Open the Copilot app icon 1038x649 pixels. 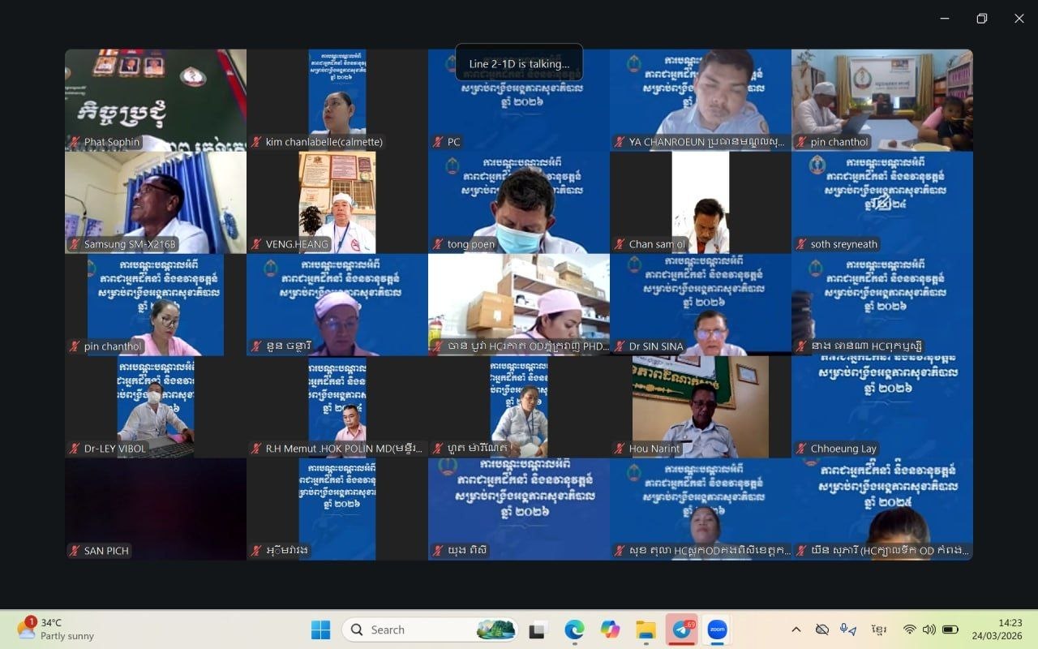click(x=610, y=630)
